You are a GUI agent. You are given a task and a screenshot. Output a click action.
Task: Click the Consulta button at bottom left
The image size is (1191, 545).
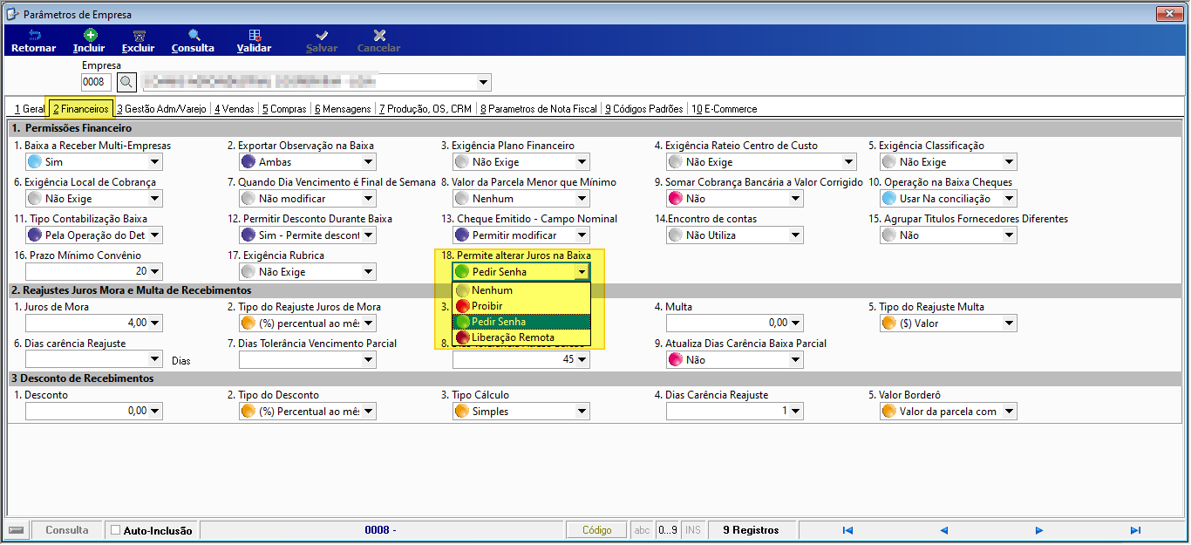click(67, 530)
